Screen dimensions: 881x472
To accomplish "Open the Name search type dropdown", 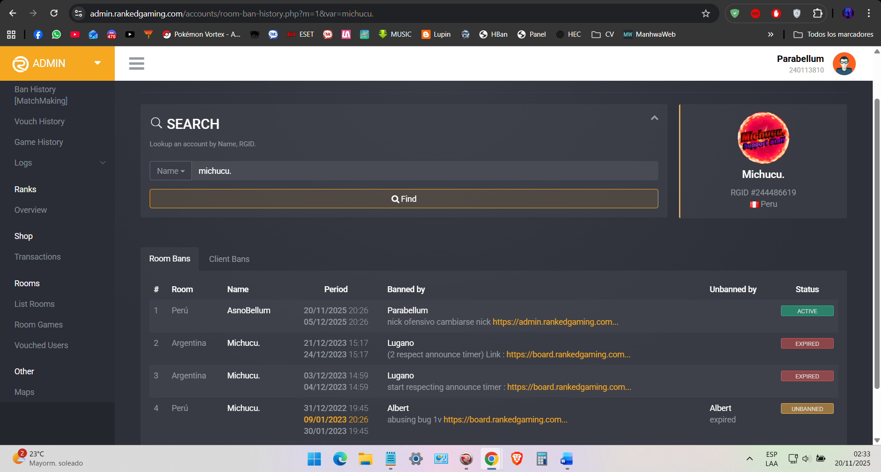I will coord(171,171).
